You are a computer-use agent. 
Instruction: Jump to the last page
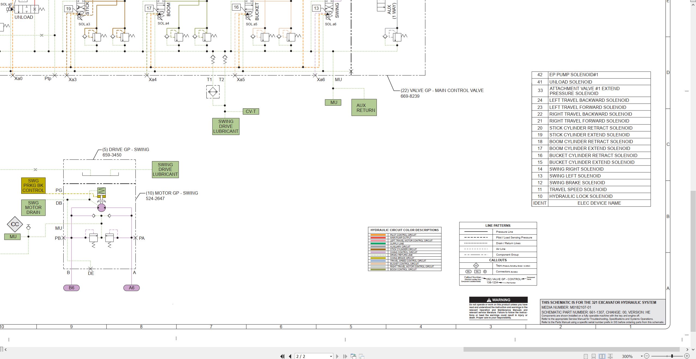click(x=345, y=356)
